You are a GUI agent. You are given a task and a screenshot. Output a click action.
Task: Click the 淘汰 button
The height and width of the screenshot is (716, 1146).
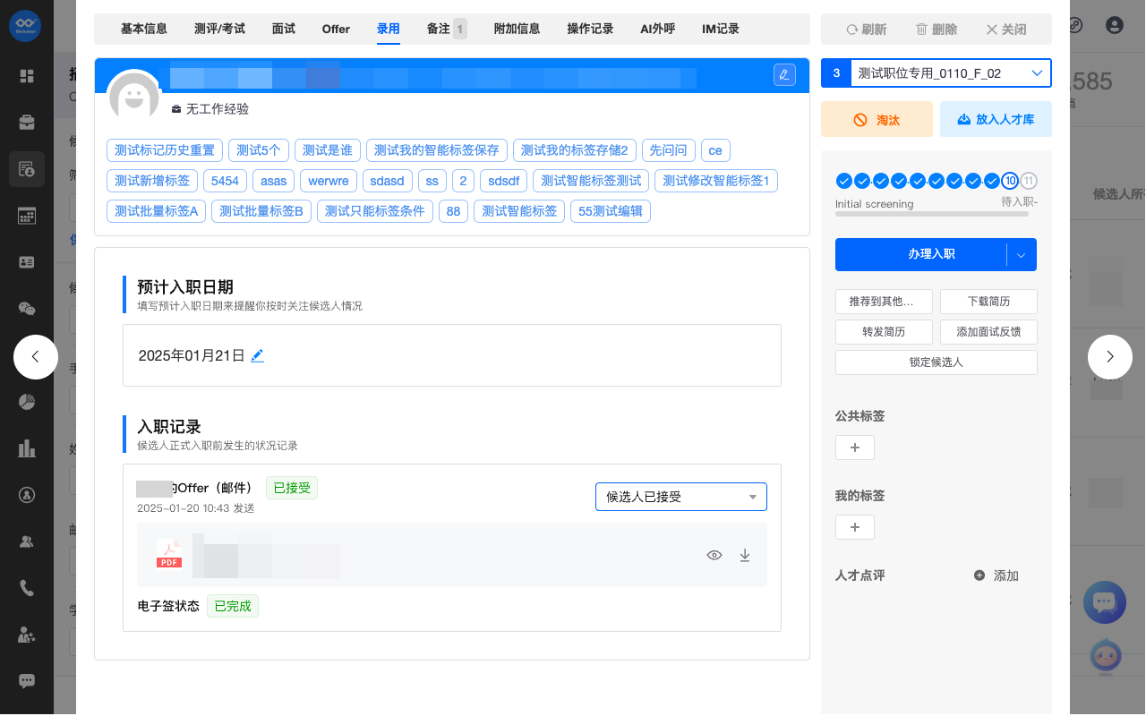(x=877, y=119)
